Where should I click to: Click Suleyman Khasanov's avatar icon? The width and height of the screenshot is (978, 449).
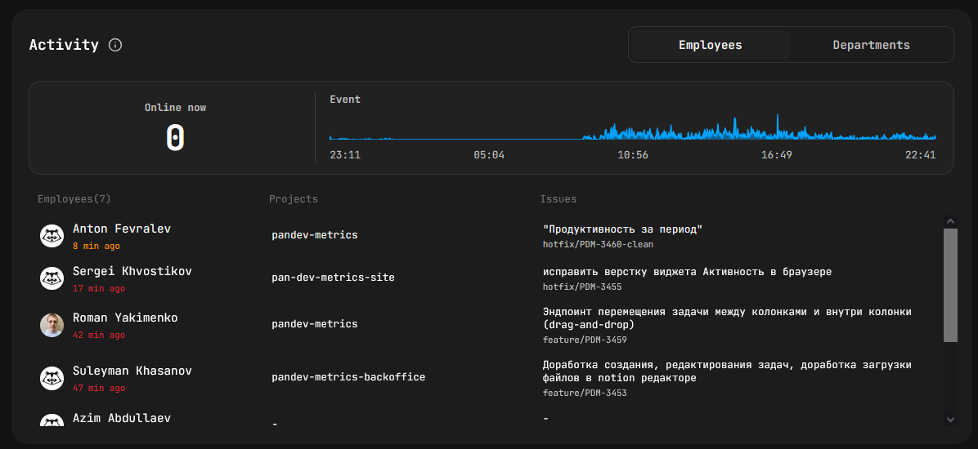[x=52, y=378]
